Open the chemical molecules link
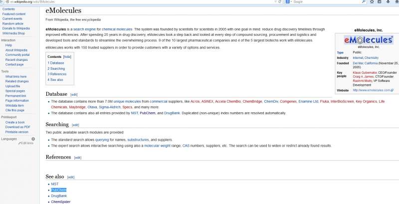Viewport: 399px width, 204px height. tap(117, 29)
